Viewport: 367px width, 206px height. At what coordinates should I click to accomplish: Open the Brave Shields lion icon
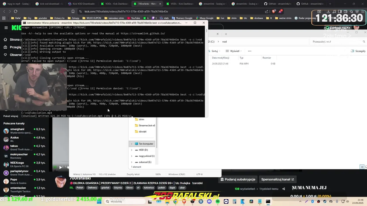[x=274, y=11]
